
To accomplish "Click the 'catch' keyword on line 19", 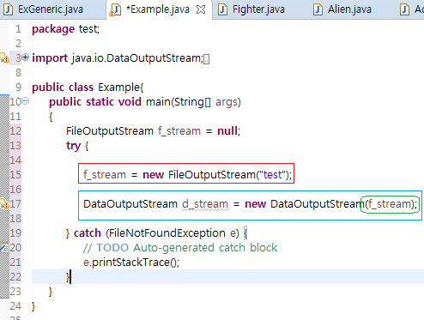I will tap(88, 233).
